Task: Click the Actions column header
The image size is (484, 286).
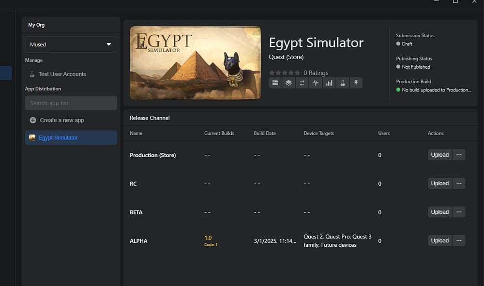Action: point(436,133)
